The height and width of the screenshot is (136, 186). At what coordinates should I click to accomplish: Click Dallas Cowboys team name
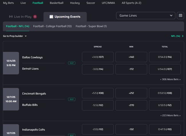click(32, 57)
